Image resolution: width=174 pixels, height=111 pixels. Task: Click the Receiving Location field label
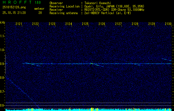pos(64,6)
